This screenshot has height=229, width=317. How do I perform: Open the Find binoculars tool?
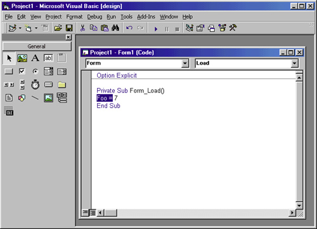coord(115,28)
